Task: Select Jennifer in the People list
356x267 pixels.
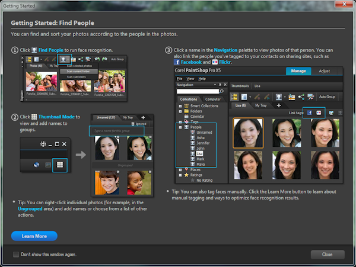Action: pos(203,143)
